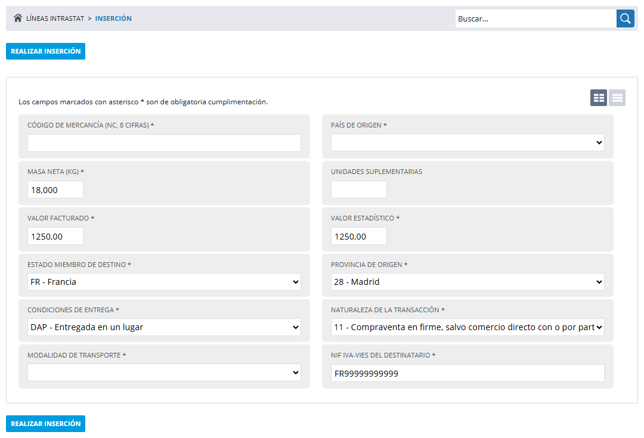Screen dimensions: 644x438
Task: Click the 'NATURALEZA DE LA TRANSACCIÓN' label
Action: coord(388,310)
